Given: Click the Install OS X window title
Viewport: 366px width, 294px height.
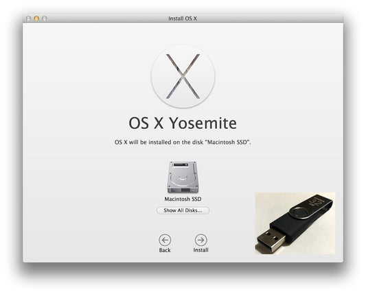Looking at the screenshot, I should pyautogui.click(x=183, y=19).
